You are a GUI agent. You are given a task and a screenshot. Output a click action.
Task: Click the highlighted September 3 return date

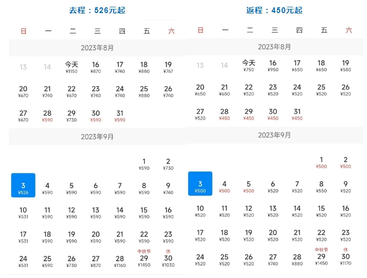[x=200, y=184]
